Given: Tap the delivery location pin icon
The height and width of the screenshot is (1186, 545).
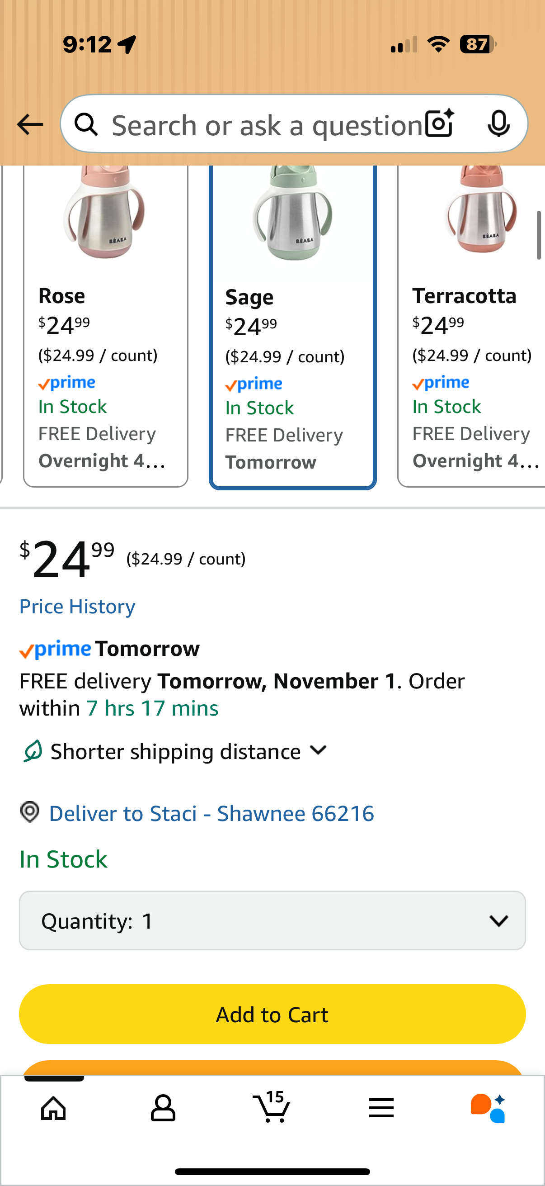Looking at the screenshot, I should 30,811.
